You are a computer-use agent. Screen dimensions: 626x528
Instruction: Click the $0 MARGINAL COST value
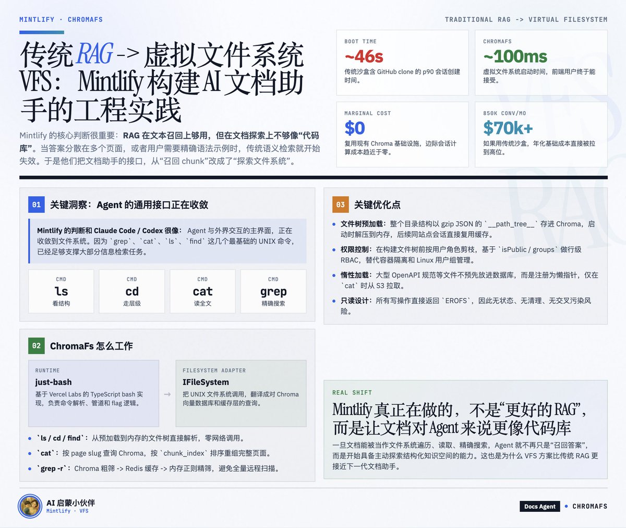tap(355, 128)
